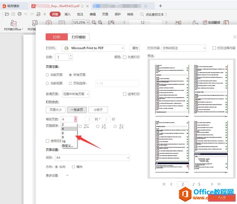This screenshot has width=237, height=204.
Task: Open the zoom percentage dropdown
Action: (88, 22)
